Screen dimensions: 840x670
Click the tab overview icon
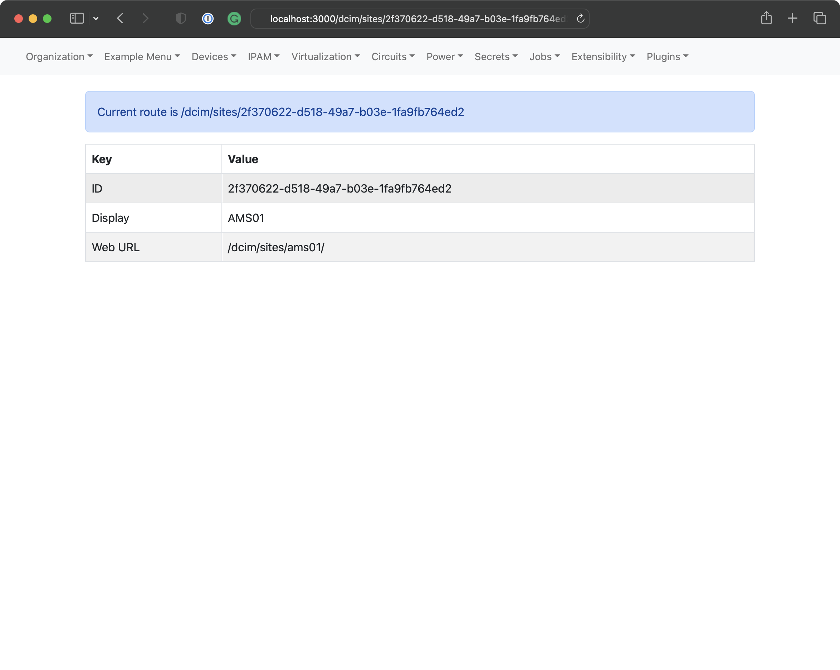coord(819,18)
